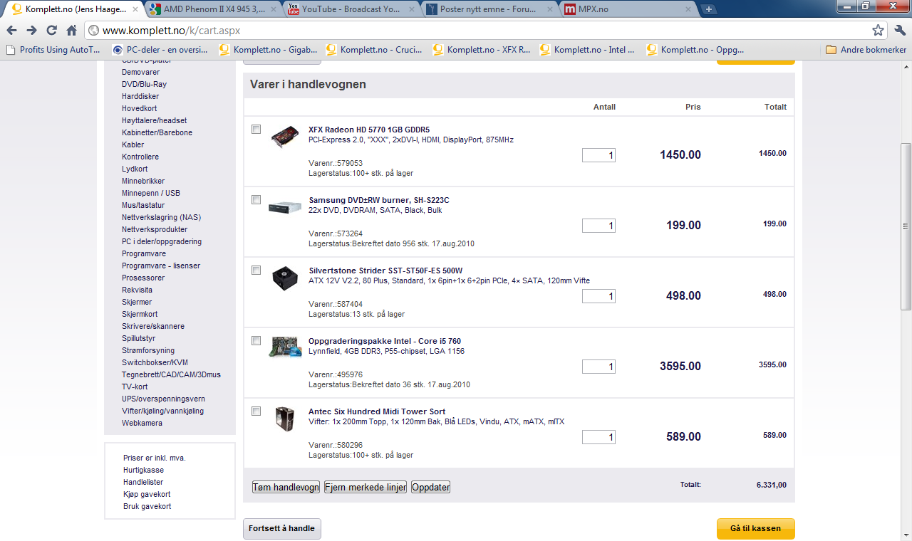Tick the checkbox for Antec Six Hundred Midi Tower

click(x=256, y=411)
